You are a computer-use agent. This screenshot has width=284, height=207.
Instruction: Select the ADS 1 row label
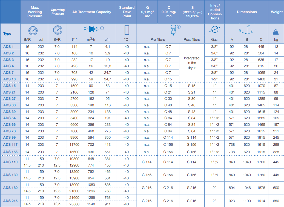(x=8, y=47)
